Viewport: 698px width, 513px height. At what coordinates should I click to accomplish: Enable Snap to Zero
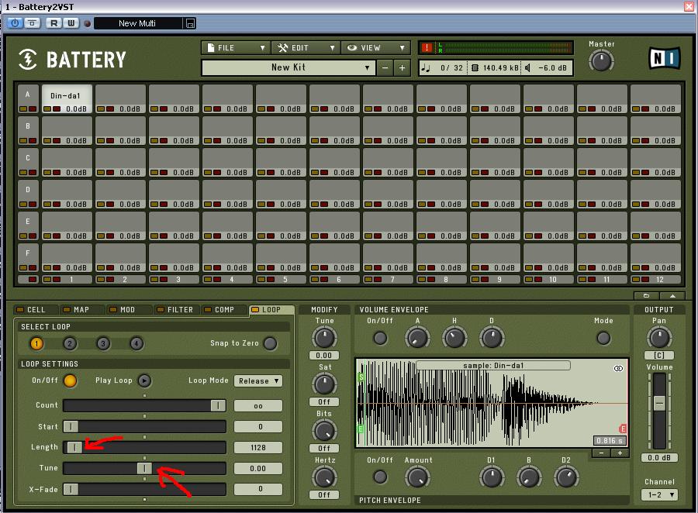270,343
